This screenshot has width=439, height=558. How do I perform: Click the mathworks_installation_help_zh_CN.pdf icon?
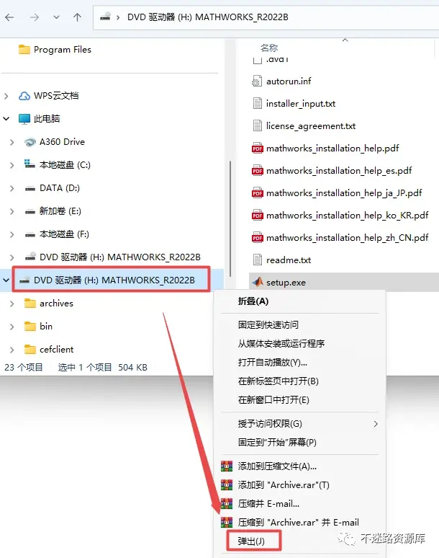pos(257,237)
